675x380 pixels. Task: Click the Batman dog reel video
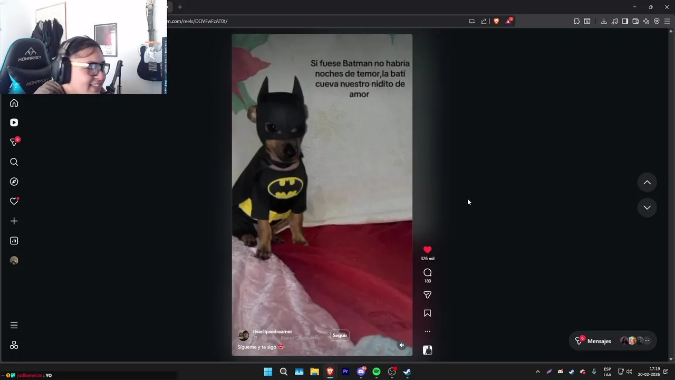[x=322, y=194]
